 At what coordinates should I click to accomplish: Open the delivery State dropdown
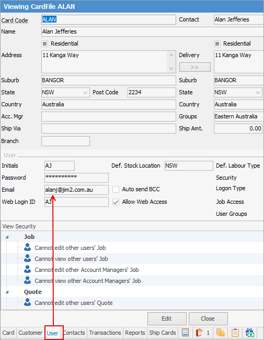pos(258,93)
